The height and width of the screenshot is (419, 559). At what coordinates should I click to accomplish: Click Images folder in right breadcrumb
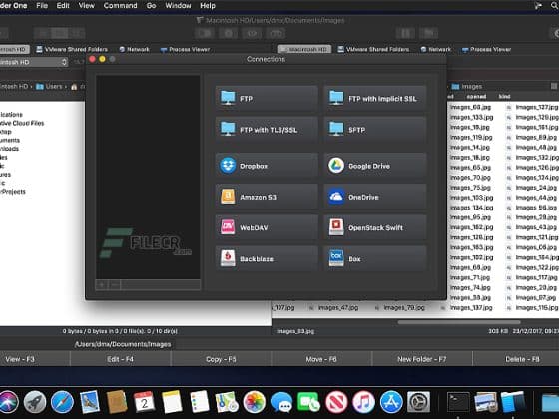(x=467, y=86)
